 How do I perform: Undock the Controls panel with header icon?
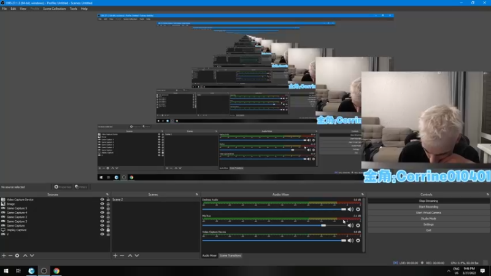pos(487,194)
